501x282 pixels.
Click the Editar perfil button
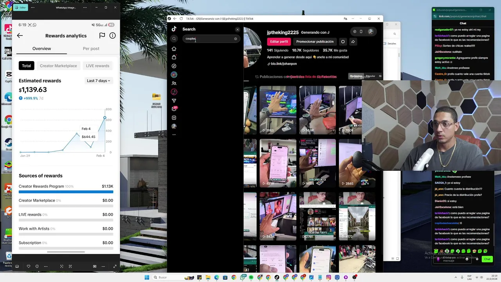pos(279,42)
